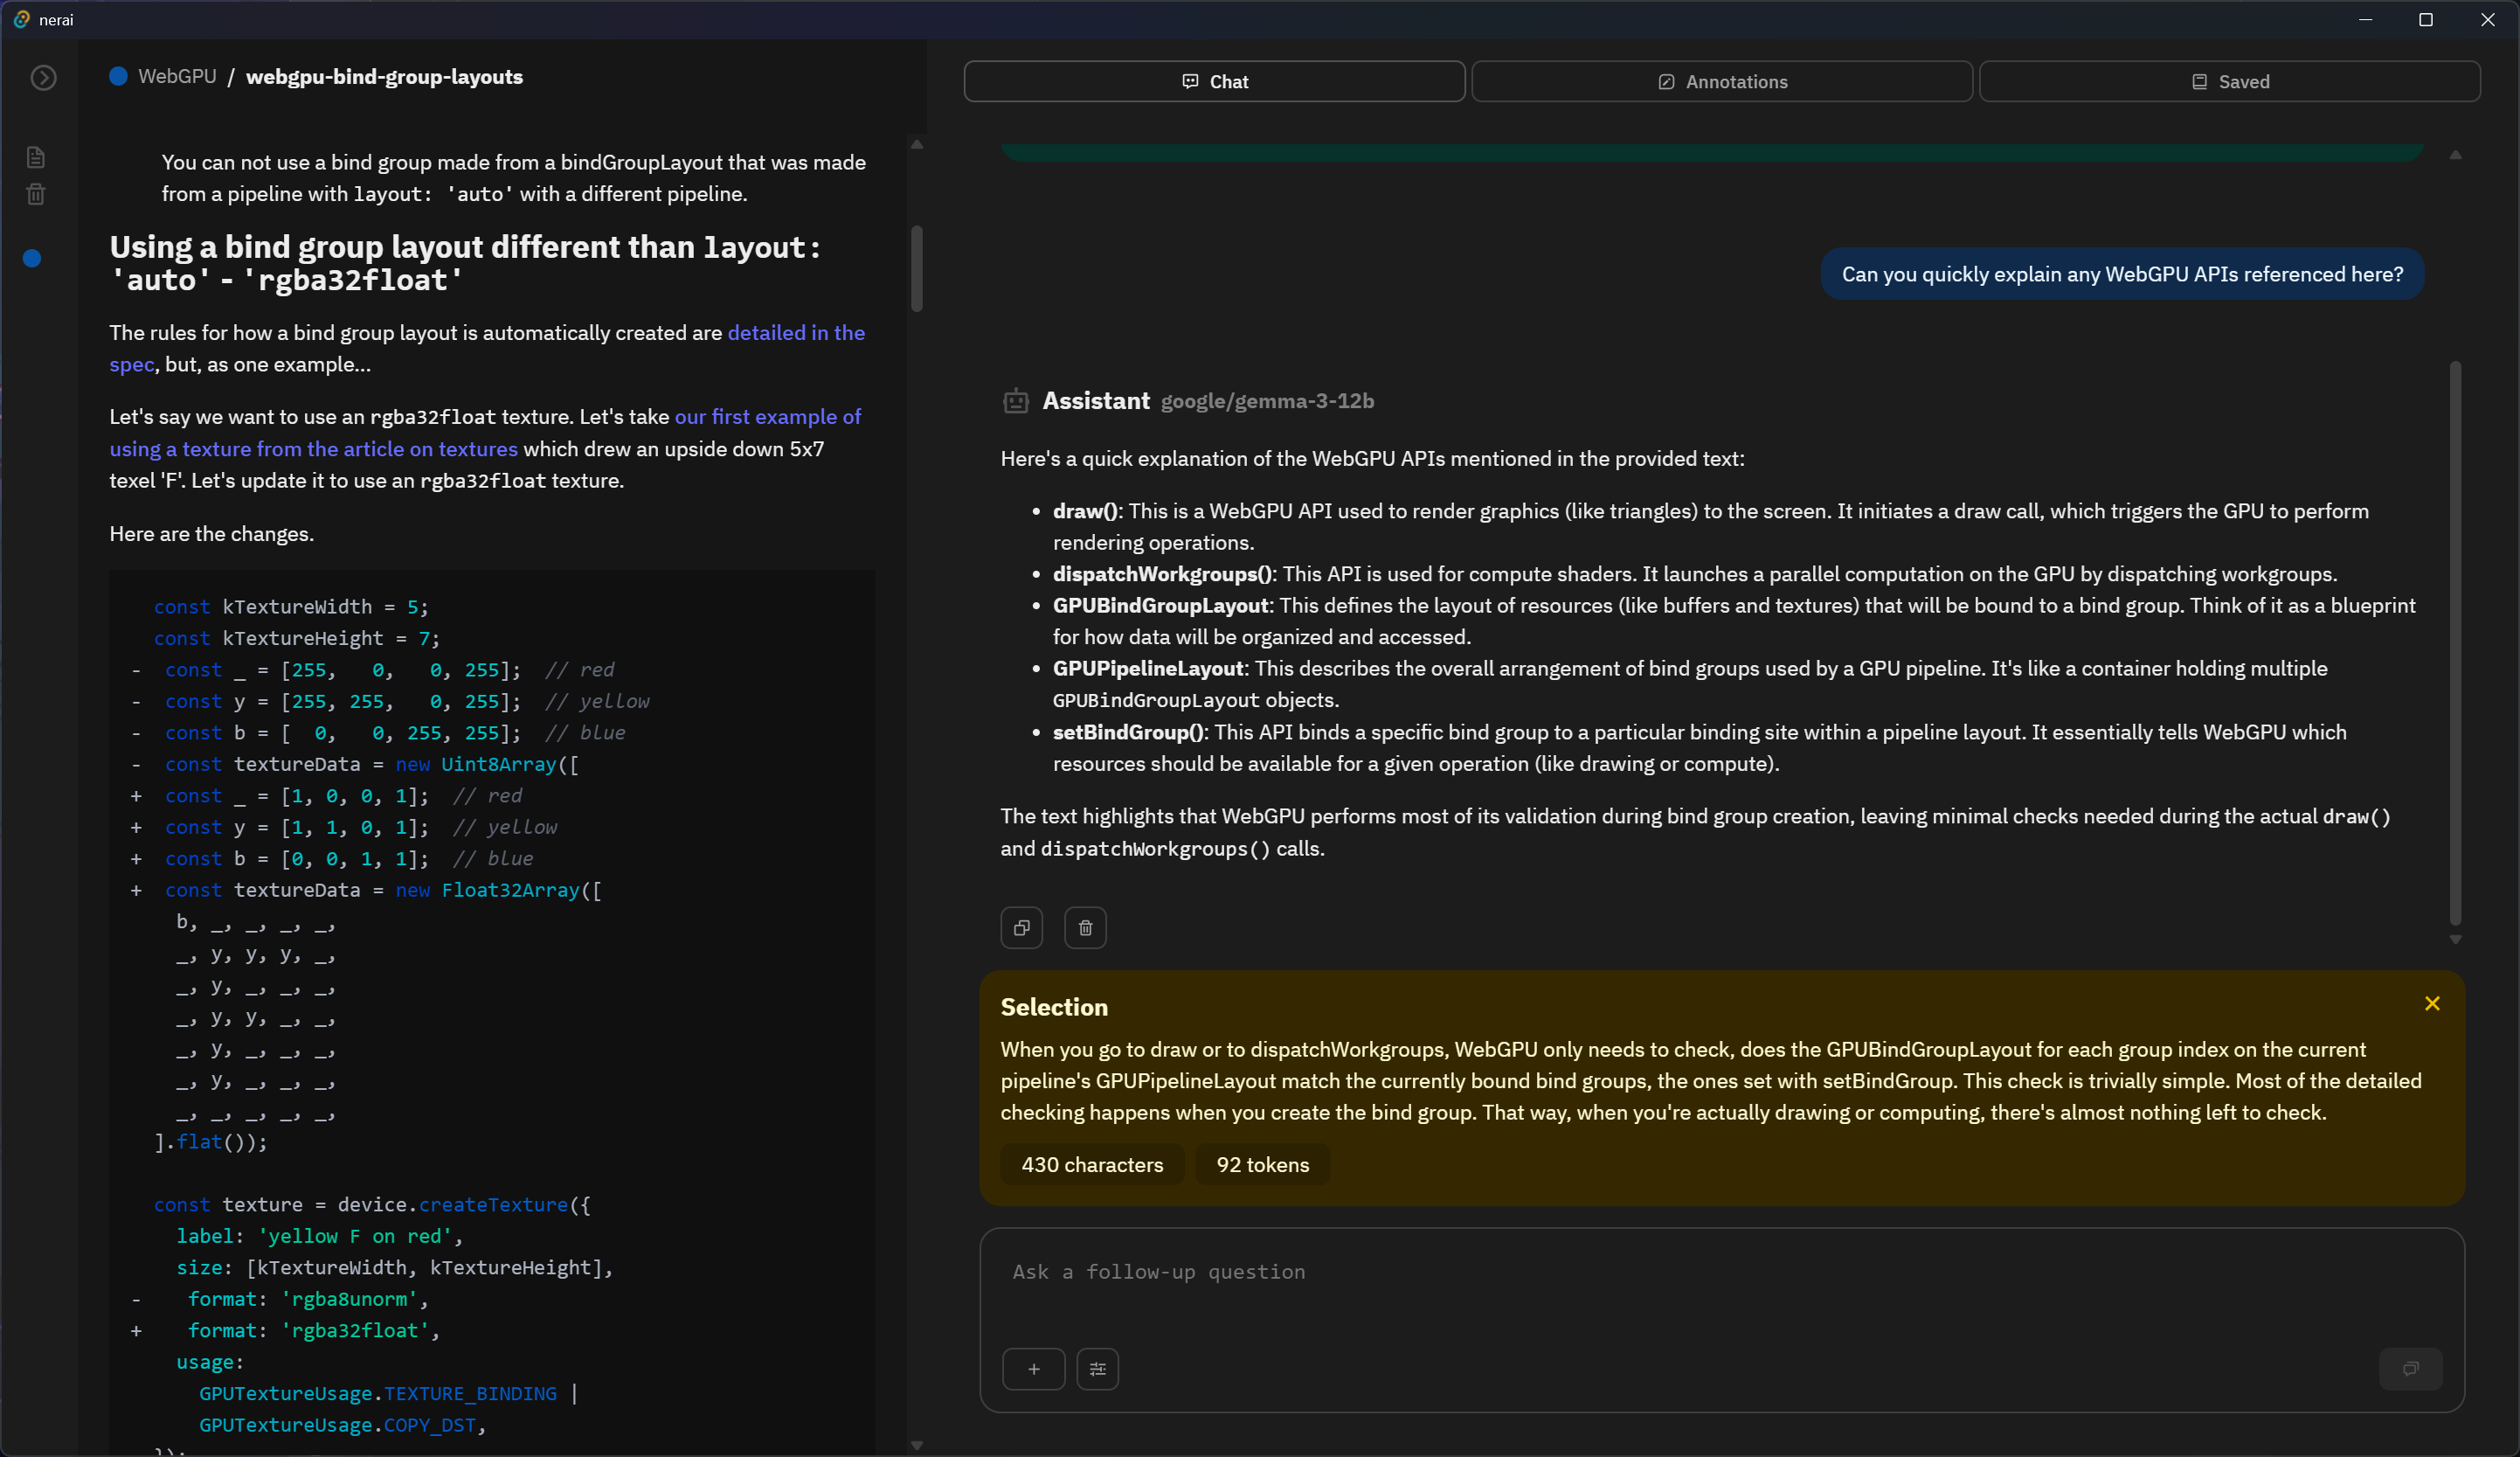Copy the assistant's response
The image size is (2520, 1457).
(x=1021, y=927)
